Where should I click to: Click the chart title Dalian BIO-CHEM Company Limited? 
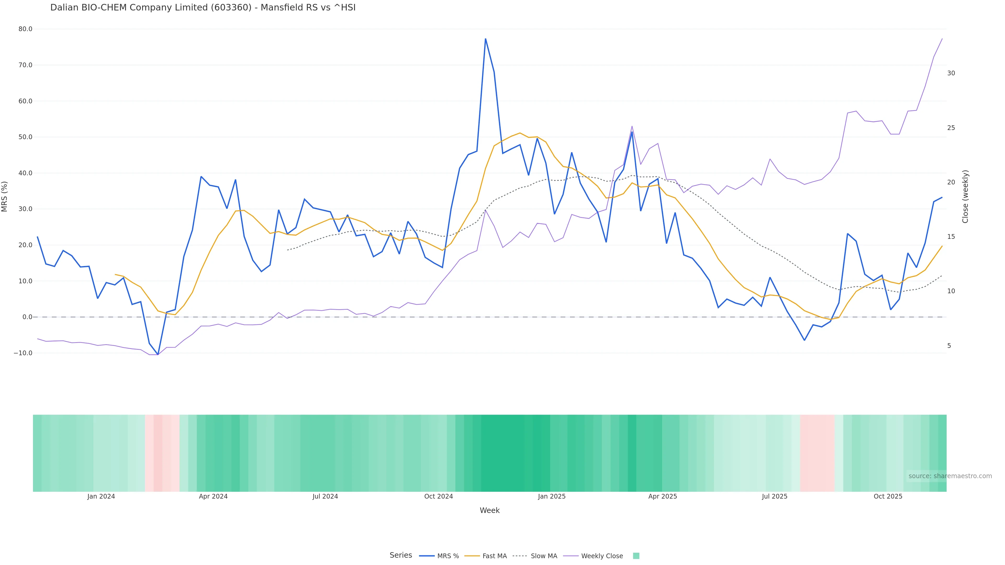click(x=203, y=7)
